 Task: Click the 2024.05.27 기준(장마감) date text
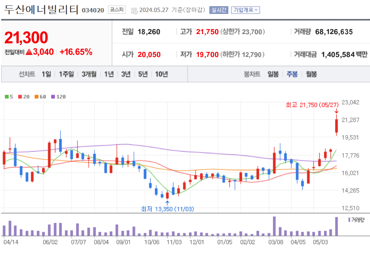point(172,10)
